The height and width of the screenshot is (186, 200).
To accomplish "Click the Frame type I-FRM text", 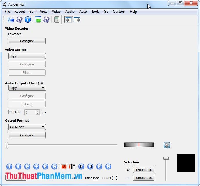I will pos(100,178).
